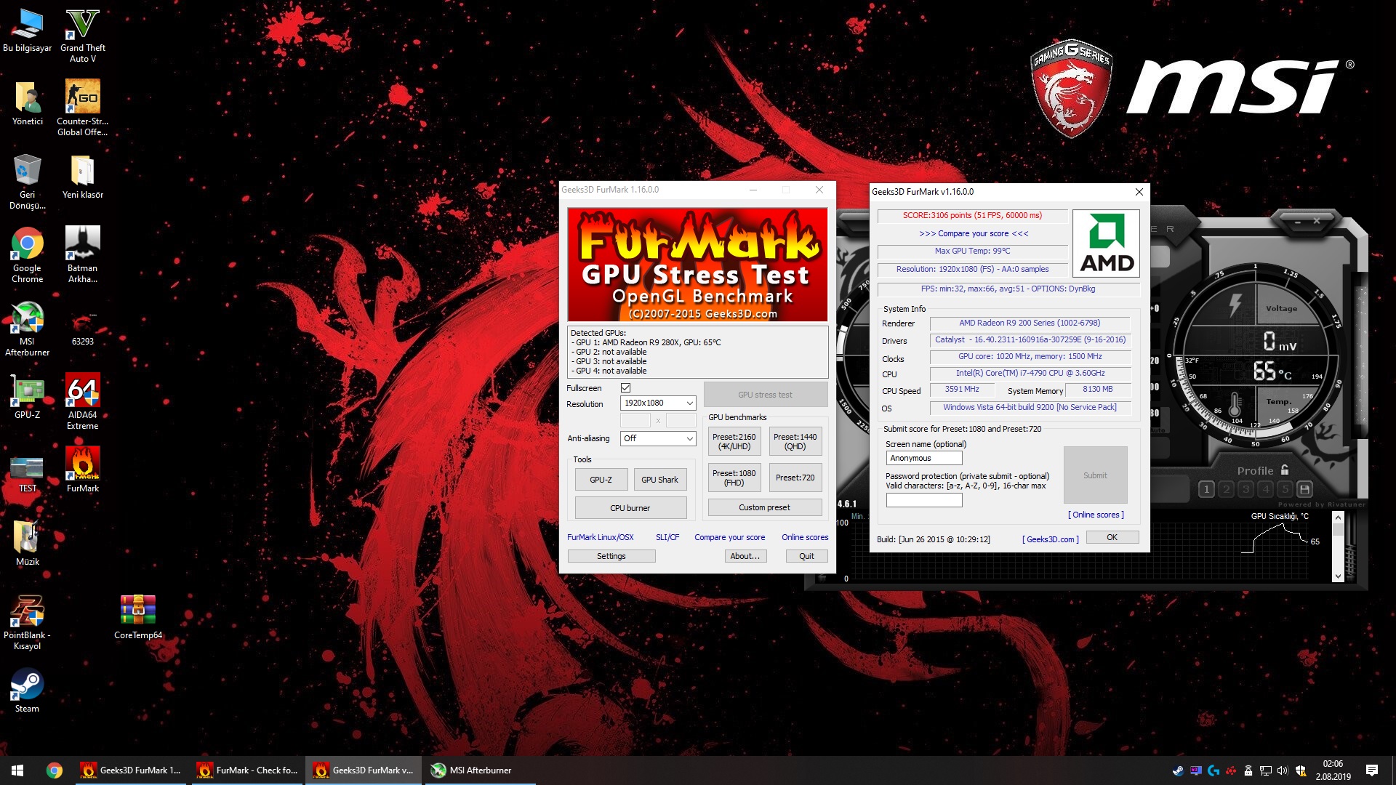Click the AMD logo in the score dialog
This screenshot has height=785, width=1396.
click(x=1106, y=244)
